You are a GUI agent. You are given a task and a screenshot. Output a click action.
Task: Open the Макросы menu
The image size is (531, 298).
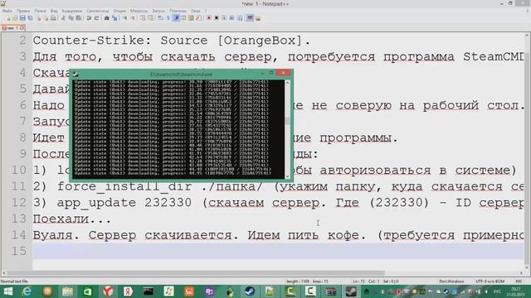click(x=139, y=11)
